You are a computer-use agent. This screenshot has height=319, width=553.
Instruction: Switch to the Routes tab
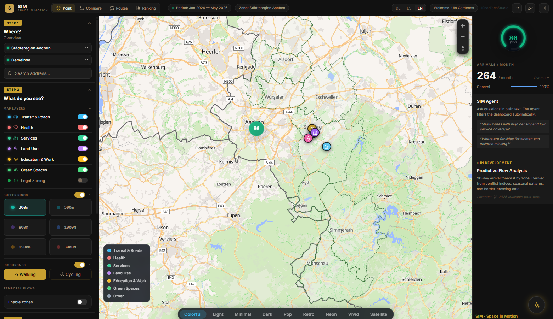pos(119,8)
